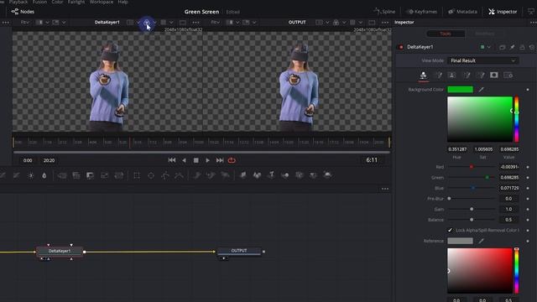Reset the DeltaKeyer1 tool settings

[x=531, y=47]
